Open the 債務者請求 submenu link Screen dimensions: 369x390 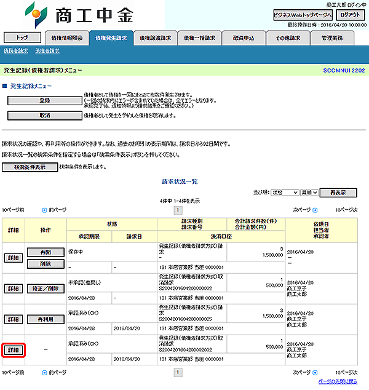pos(16,51)
